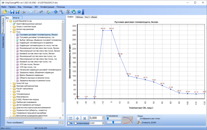207x130 pixels.
Task: Select Время убывания коррекции calibration
Action: [x=32, y=75]
